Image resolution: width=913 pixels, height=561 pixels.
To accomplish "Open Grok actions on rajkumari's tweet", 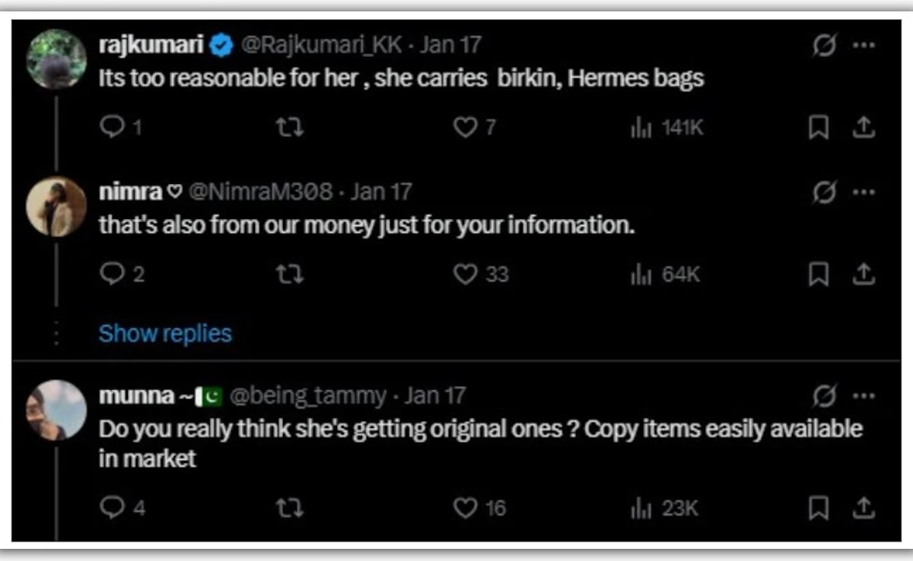I will click(824, 46).
